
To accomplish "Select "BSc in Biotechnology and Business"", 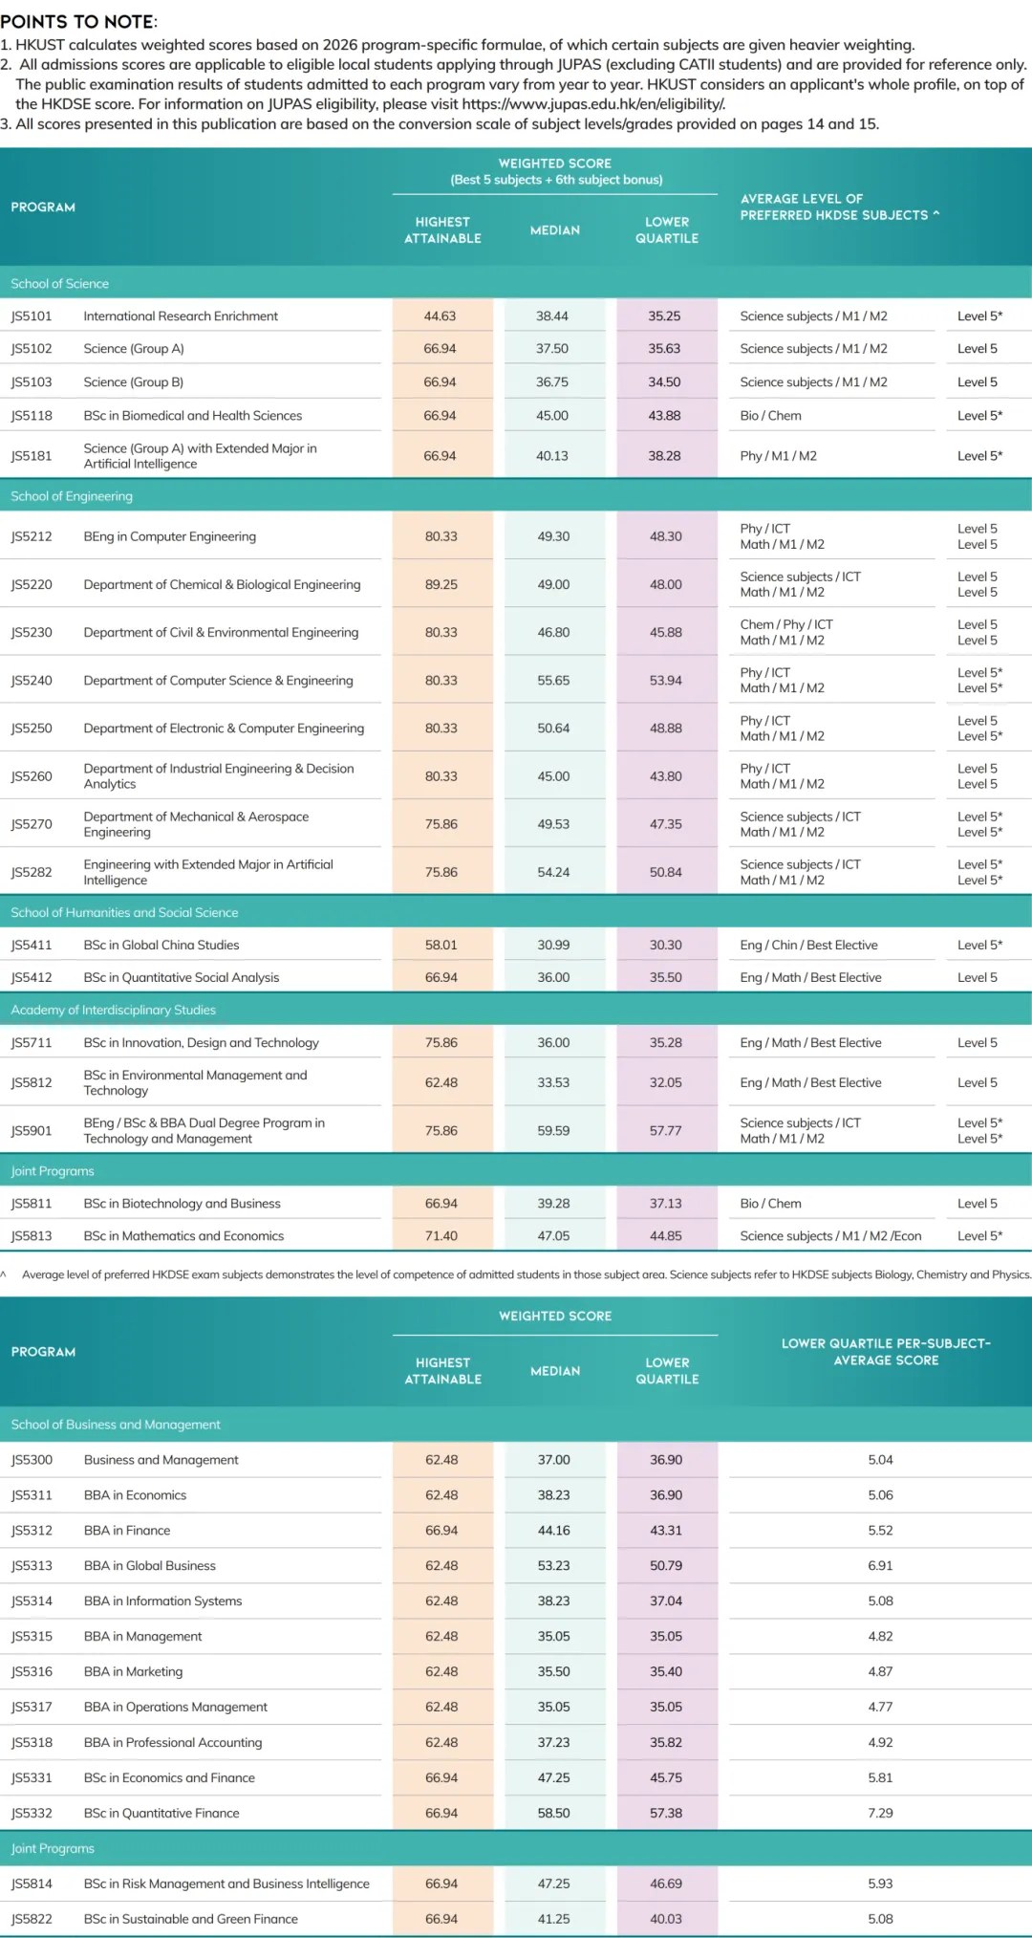I will (x=183, y=1204).
